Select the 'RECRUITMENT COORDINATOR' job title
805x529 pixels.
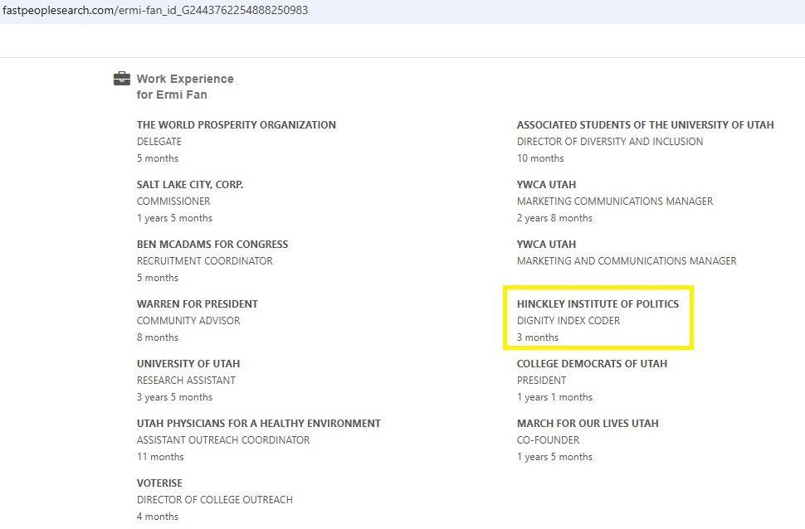click(x=205, y=261)
